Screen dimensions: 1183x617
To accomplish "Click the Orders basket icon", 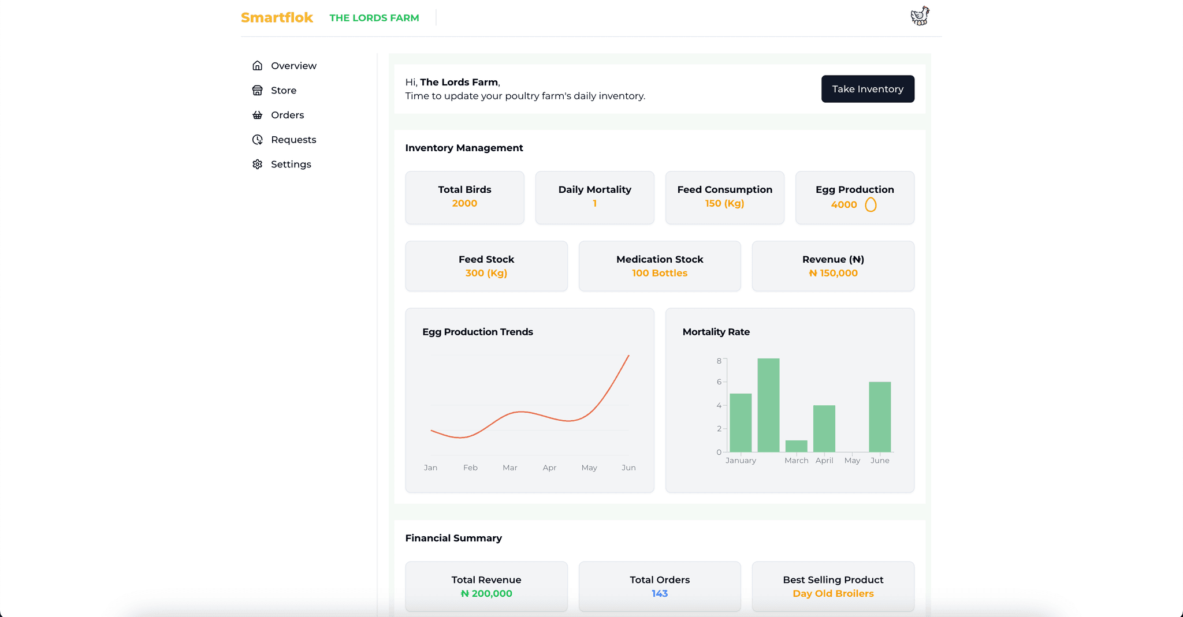I will coord(257,115).
